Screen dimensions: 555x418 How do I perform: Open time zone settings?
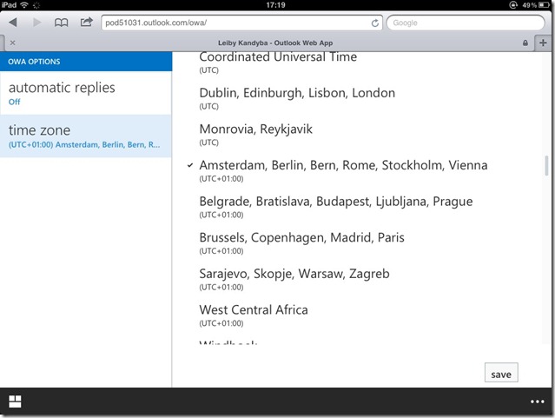coord(86,136)
